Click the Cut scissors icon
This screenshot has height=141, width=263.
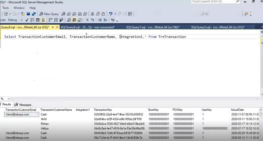[x=93, y=14]
